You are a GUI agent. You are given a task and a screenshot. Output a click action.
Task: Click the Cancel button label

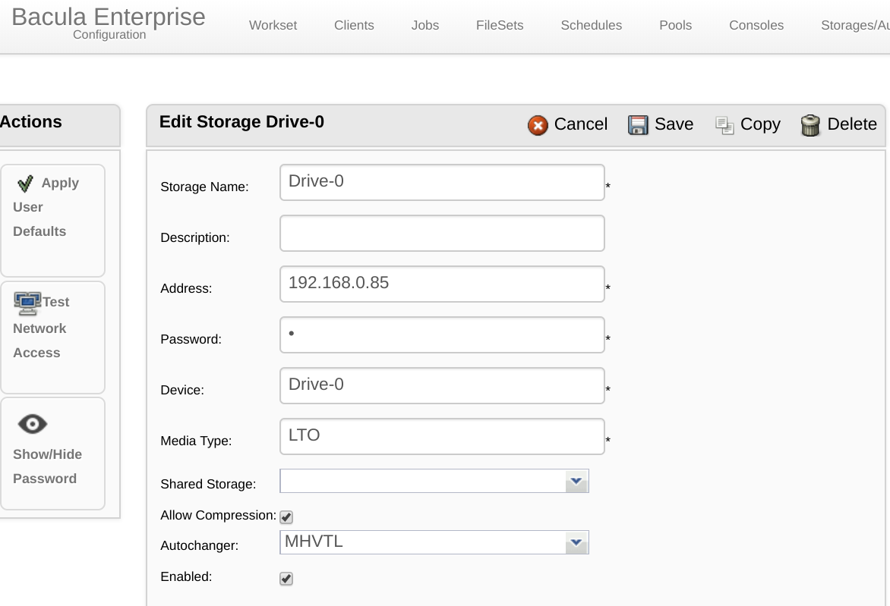click(581, 124)
